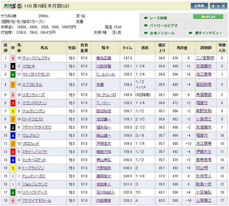Click the black frame 2 badge for マカヒキ
The width and height of the screenshot is (229, 206).
[13, 66]
